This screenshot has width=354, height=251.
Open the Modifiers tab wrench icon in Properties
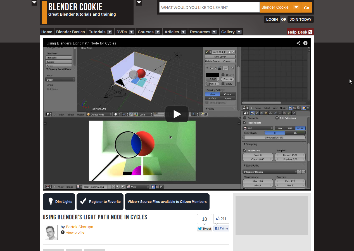275,113
